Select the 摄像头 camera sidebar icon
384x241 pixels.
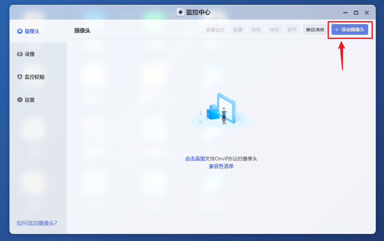20,31
